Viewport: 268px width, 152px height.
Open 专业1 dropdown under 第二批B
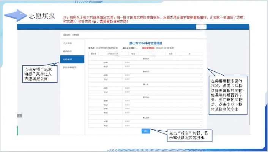(x=163, y=125)
